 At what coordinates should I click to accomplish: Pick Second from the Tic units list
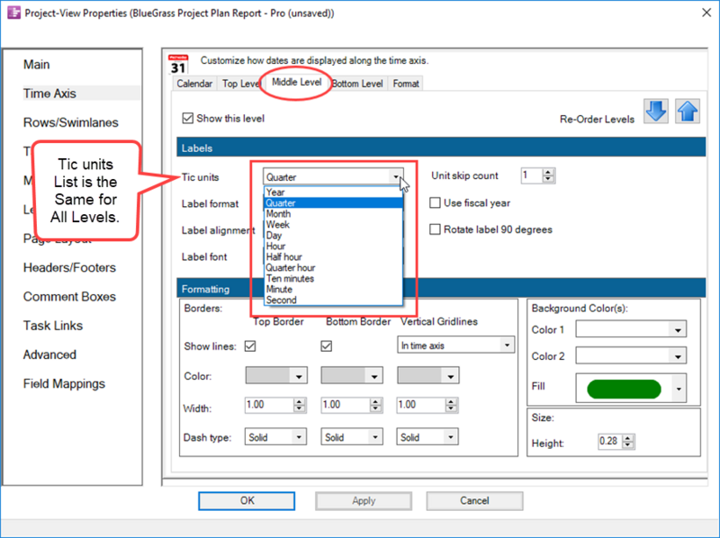tap(333, 300)
